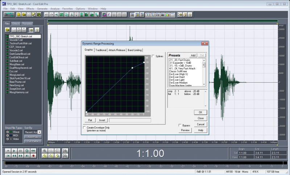This screenshot has width=290, height=175.
Task: Select NewGong.cel in the file list
Action: (x=17, y=86)
